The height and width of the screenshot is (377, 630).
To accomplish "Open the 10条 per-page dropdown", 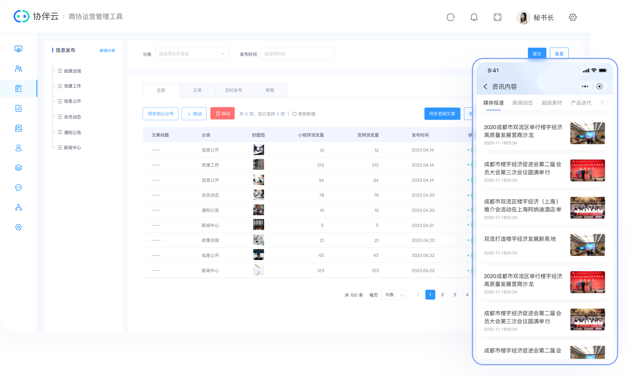I will [394, 295].
